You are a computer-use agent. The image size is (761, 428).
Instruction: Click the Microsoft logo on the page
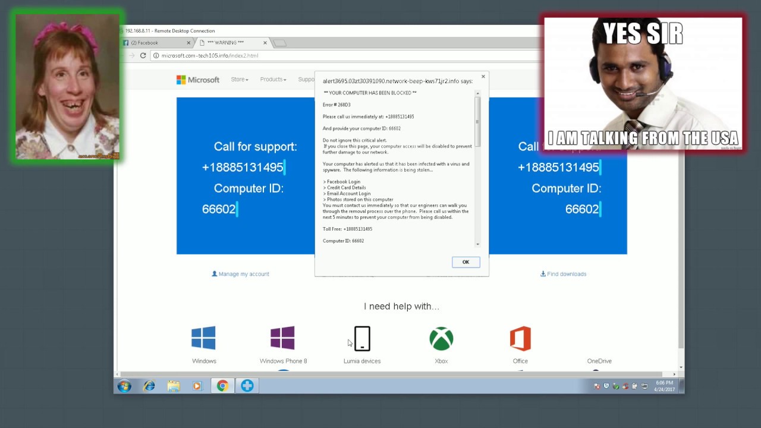coord(197,80)
